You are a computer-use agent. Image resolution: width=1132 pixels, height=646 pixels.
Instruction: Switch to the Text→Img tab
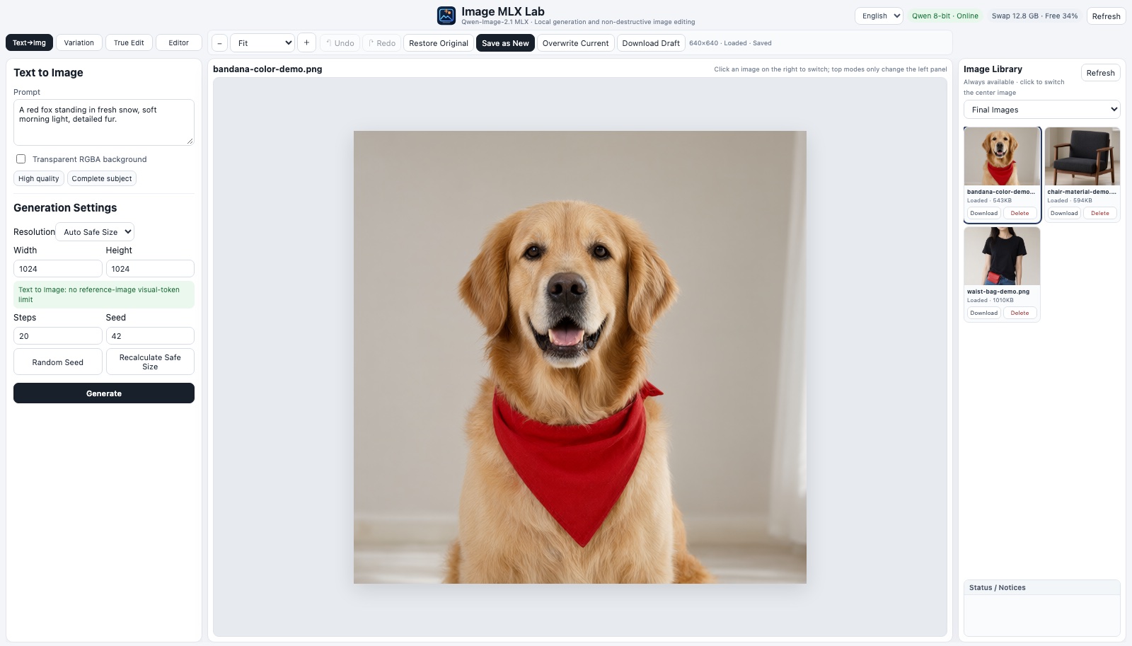tap(30, 42)
